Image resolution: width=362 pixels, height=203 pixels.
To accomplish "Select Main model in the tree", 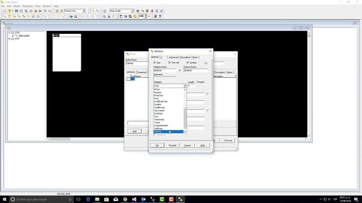I will 24,36.
